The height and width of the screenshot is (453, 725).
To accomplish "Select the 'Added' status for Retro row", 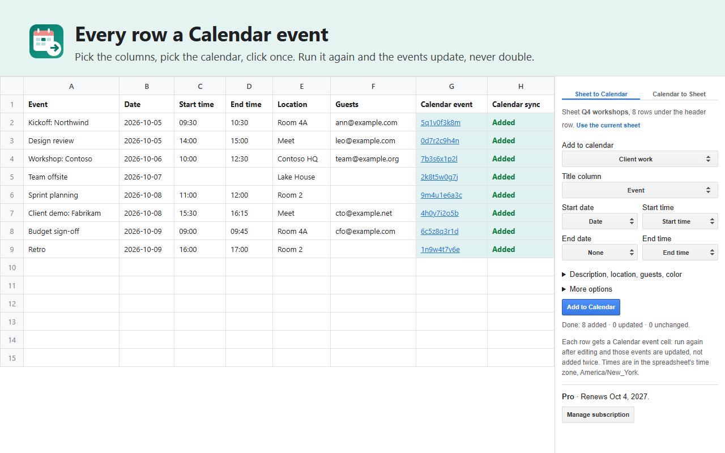I will 521,249.
